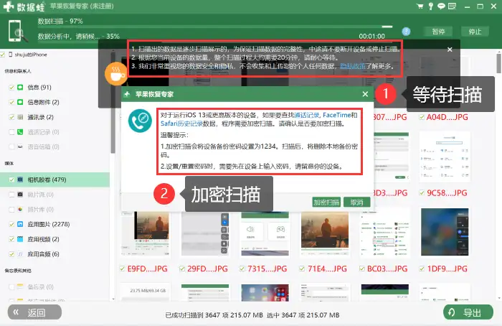502x326 pixels.
Task: Uncheck the 应用视频 (2) checkbox
Action: click(x=11, y=239)
